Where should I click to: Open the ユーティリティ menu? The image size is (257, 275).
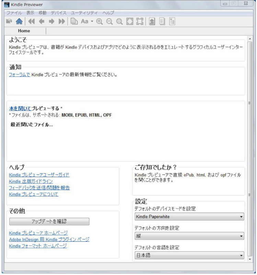(84, 13)
